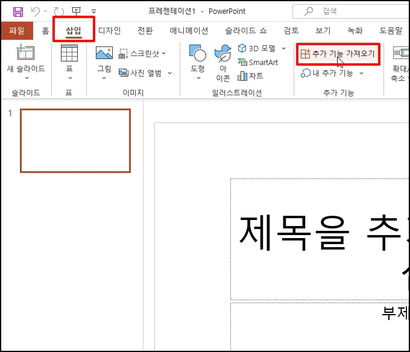
Task: Expand the 내 추가 기능 dropdown arrow
Action: click(x=361, y=73)
